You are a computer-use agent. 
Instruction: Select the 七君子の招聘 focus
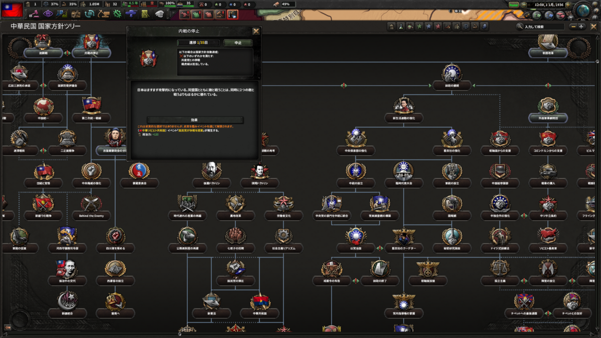(x=235, y=239)
